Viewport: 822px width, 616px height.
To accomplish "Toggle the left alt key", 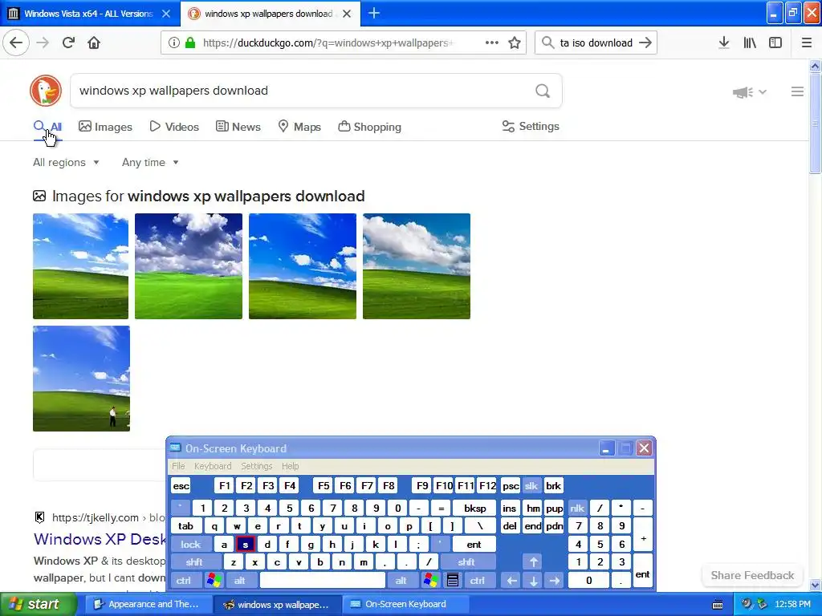I will click(x=240, y=581).
